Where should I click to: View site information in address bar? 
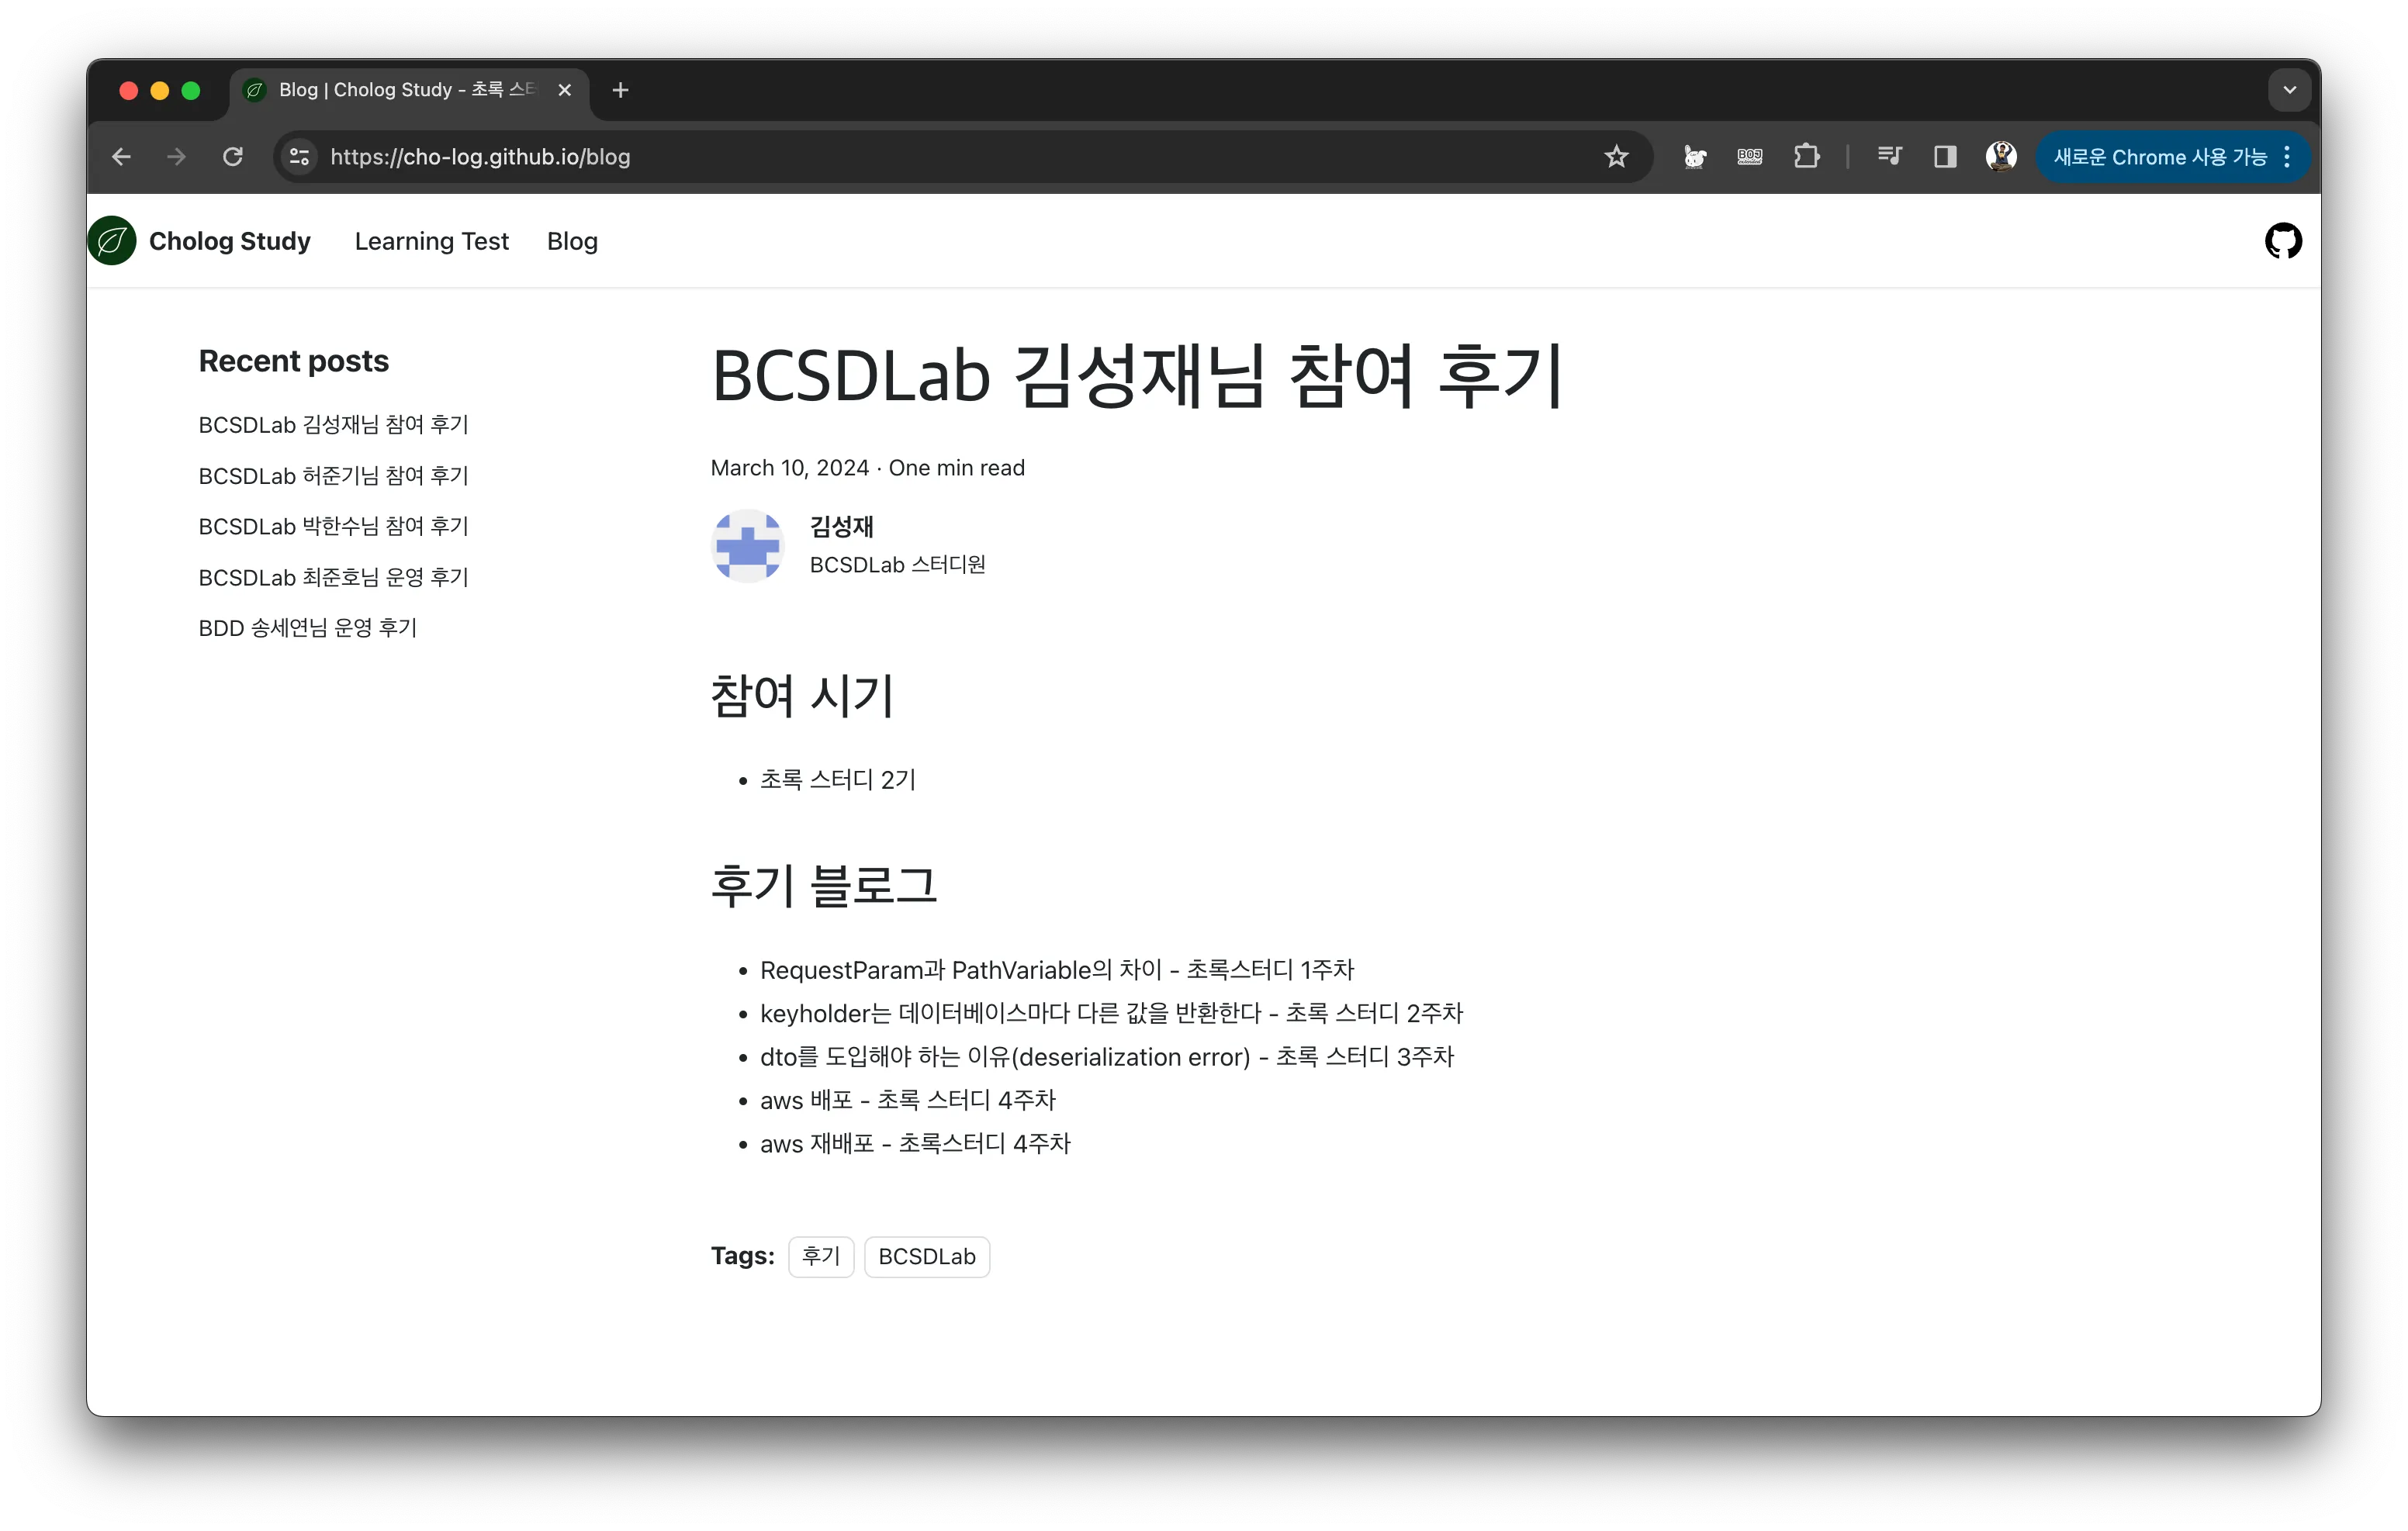(299, 157)
